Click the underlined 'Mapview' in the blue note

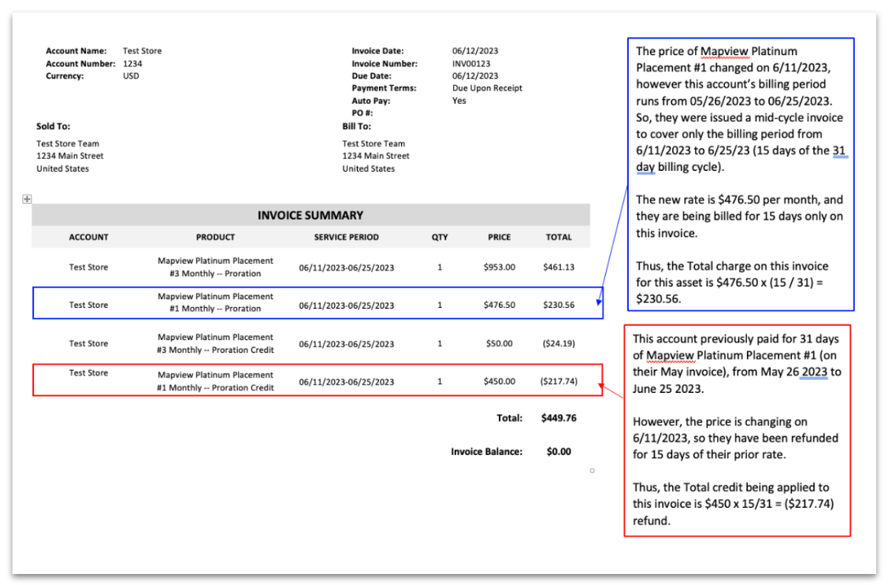tap(724, 51)
